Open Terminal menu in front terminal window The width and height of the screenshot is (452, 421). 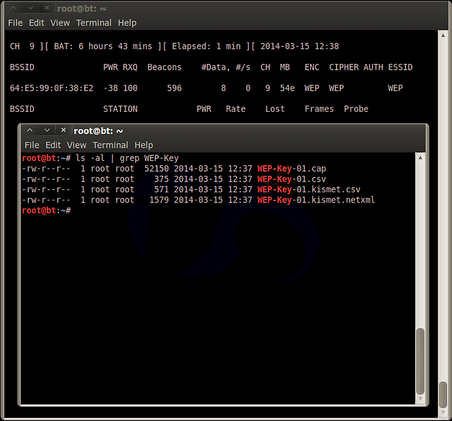(110, 145)
